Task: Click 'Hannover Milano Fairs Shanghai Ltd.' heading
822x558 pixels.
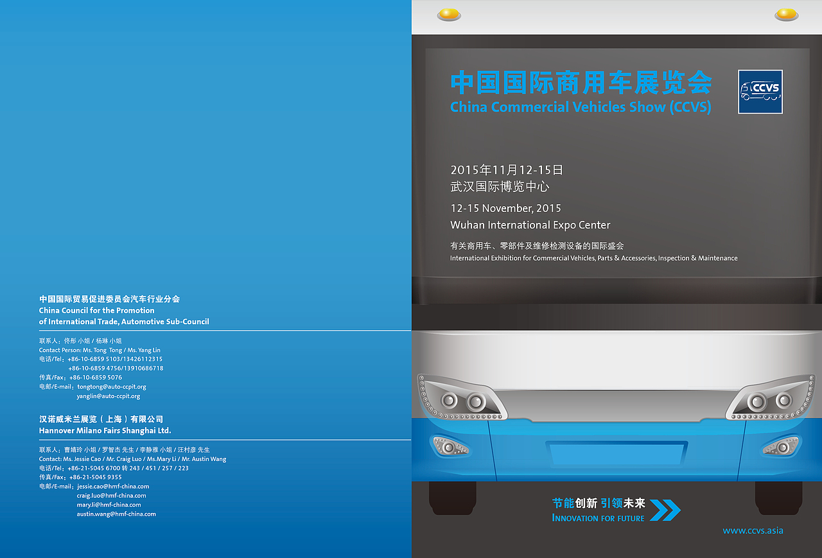Action: pos(105,430)
